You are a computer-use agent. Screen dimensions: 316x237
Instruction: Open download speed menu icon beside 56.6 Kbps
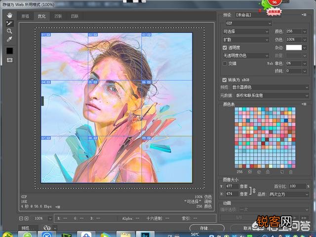(x=58, y=207)
